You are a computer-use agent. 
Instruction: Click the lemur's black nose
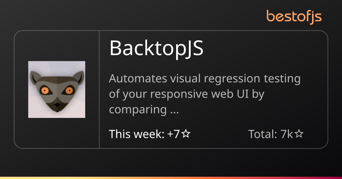click(57, 105)
